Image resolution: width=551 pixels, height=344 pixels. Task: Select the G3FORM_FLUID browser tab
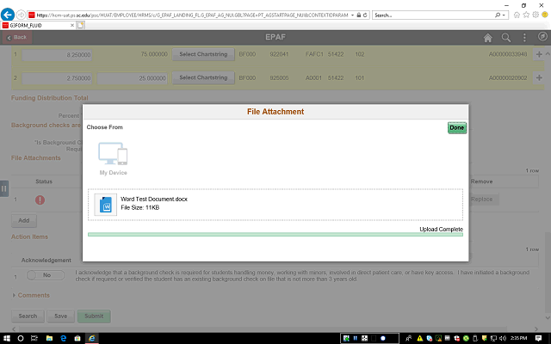[x=38, y=25]
